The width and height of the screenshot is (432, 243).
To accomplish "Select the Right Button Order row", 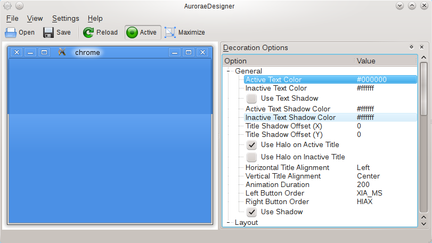I will click(330, 201).
